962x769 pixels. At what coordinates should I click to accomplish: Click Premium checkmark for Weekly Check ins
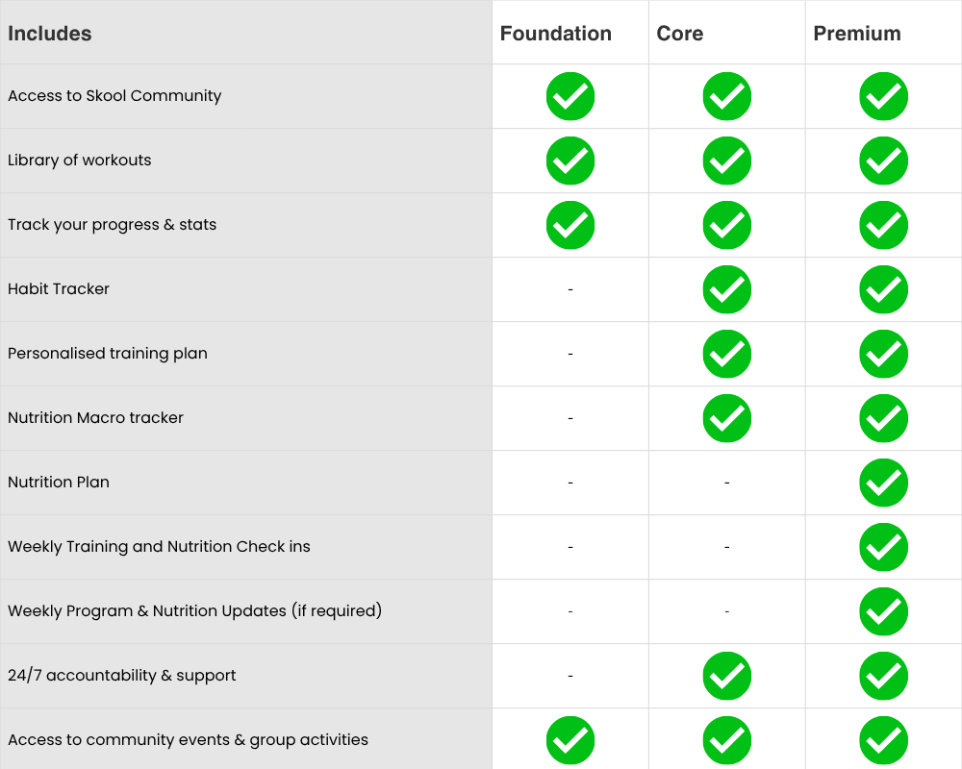[x=883, y=547]
